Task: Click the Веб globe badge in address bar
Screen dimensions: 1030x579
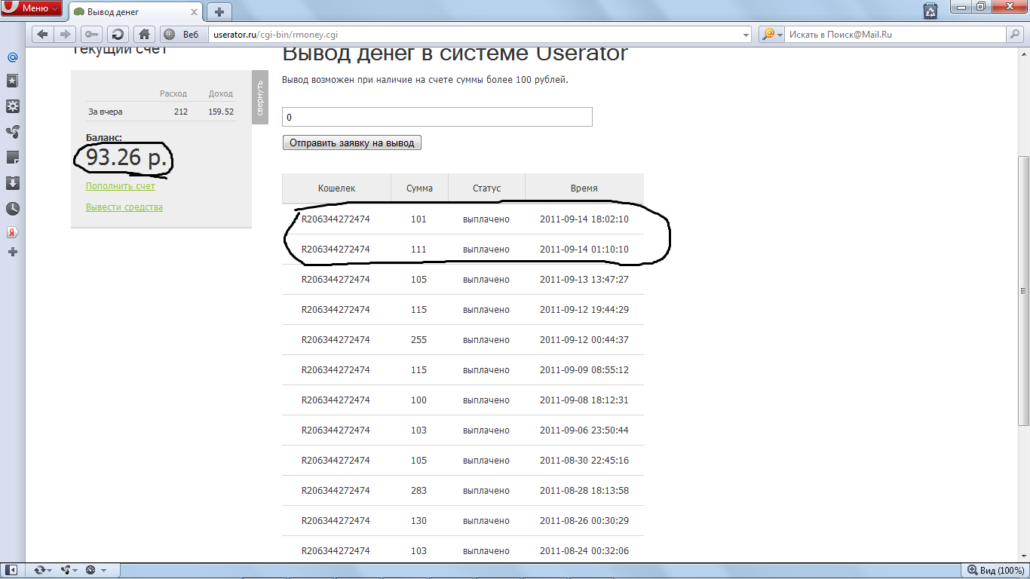Action: click(x=183, y=34)
